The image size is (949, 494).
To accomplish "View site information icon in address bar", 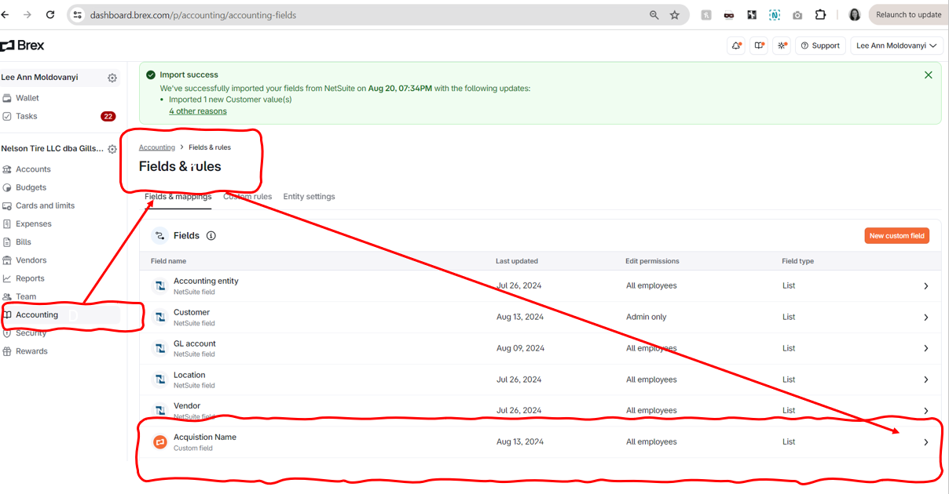I will click(77, 15).
